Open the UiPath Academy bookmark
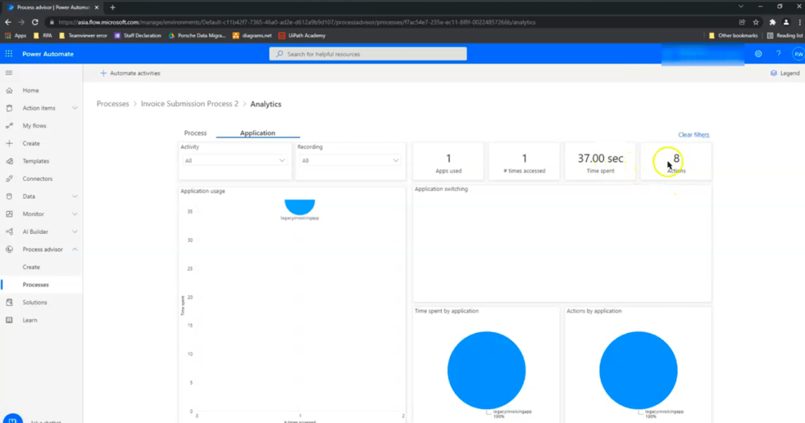Screen dimensions: 805x423 (301, 36)
